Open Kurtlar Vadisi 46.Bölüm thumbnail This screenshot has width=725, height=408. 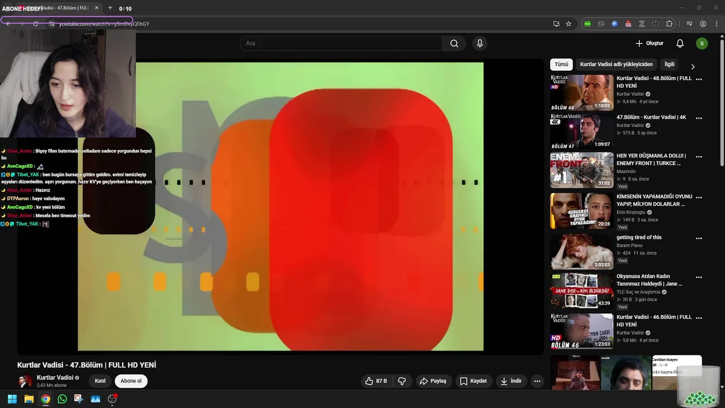[582, 331]
